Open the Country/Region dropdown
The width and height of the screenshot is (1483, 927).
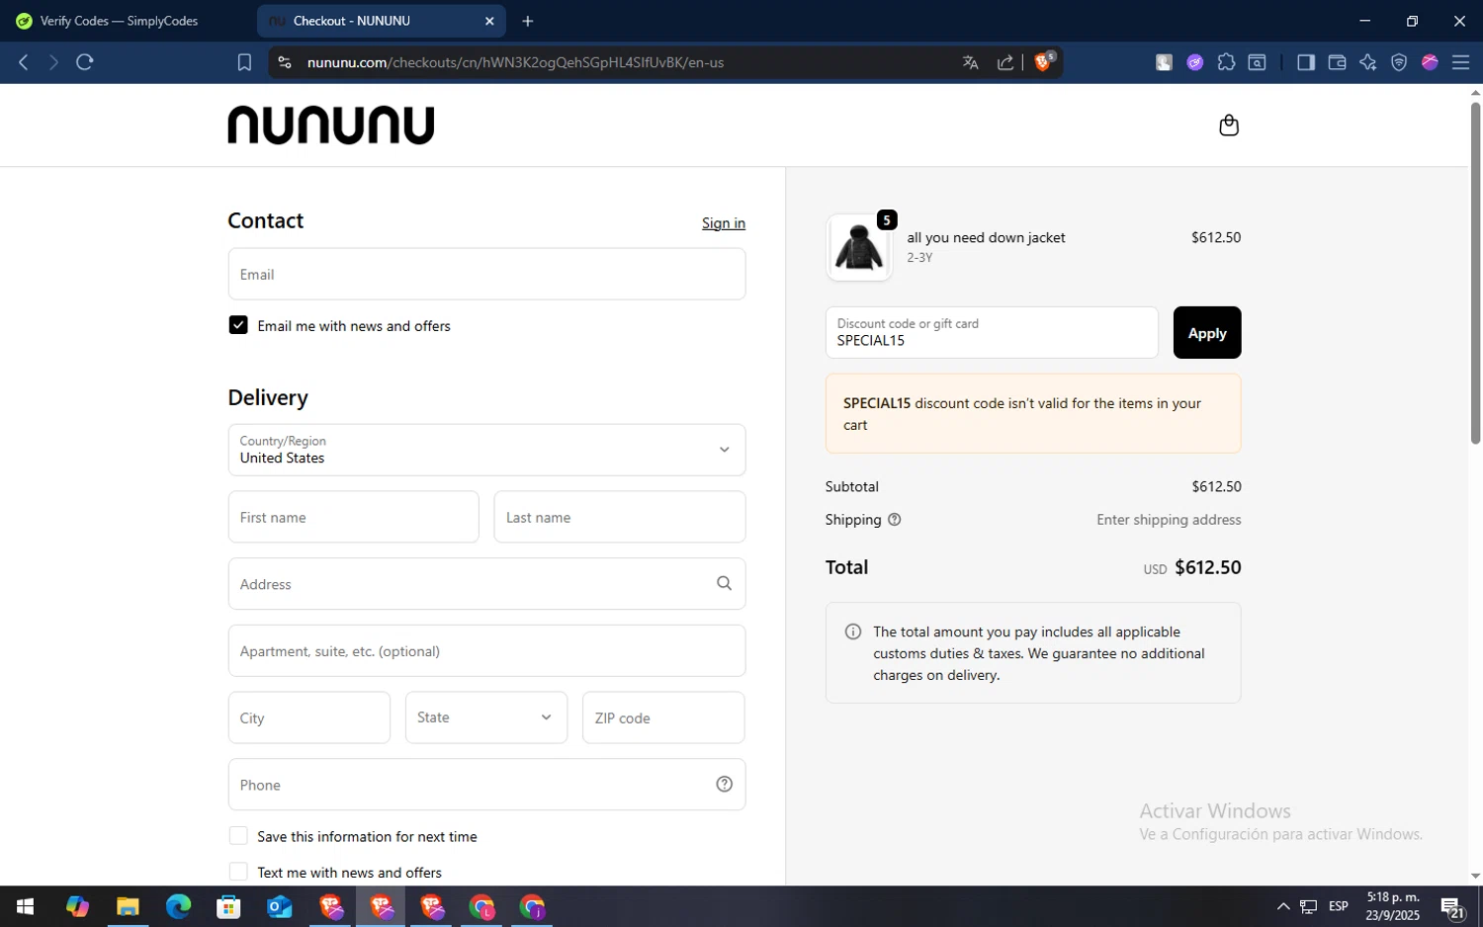[x=486, y=450]
